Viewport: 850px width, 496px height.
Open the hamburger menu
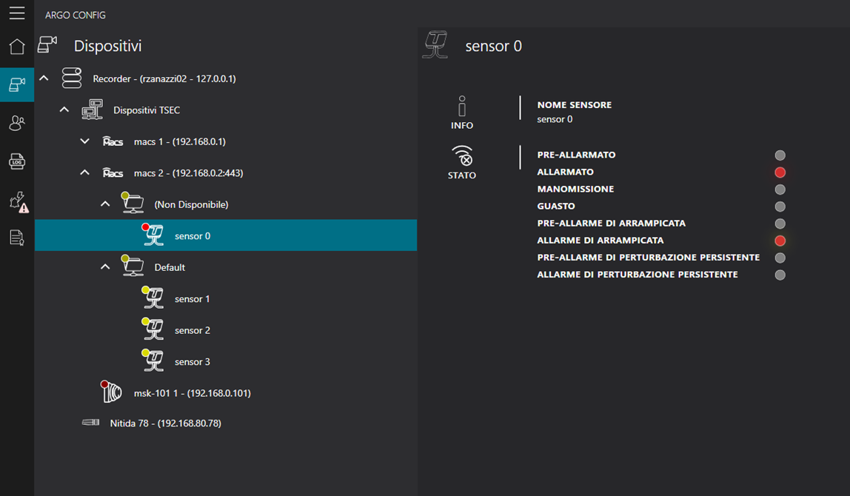pyautogui.click(x=16, y=13)
